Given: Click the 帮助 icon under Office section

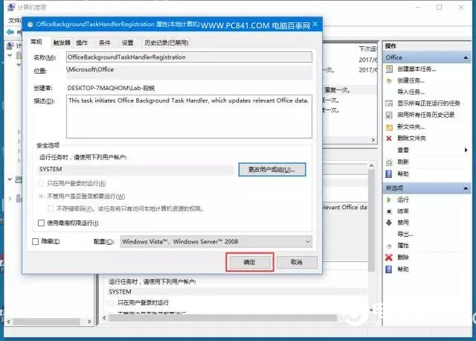Looking at the screenshot, I should (389, 173).
